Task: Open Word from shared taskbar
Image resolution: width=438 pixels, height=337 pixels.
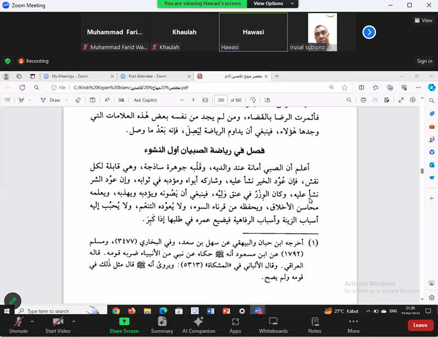Action: pyautogui.click(x=211, y=311)
